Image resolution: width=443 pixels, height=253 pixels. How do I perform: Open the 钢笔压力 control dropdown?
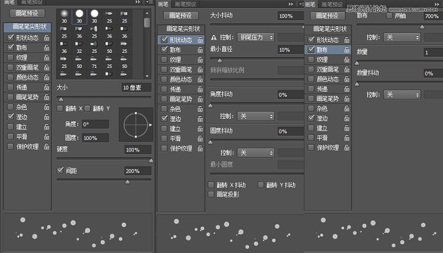[x=256, y=37]
